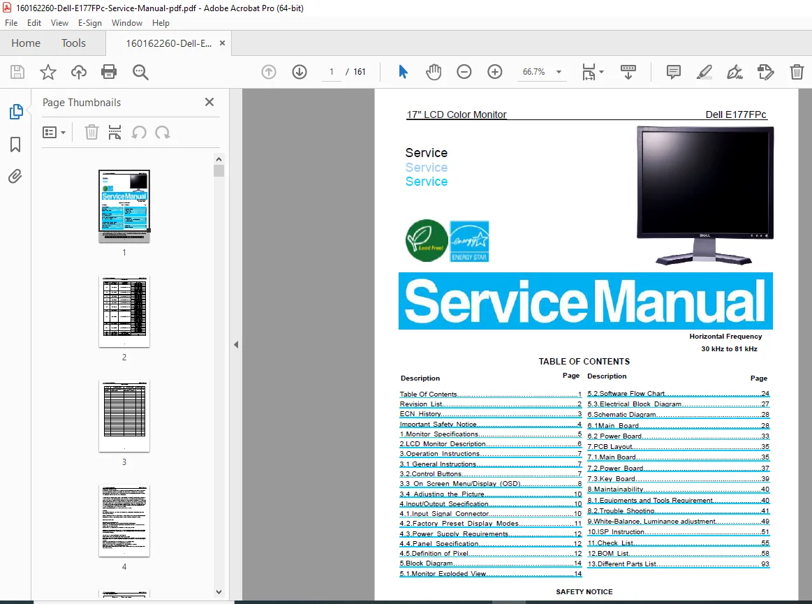Open the Sign document pen tool
This screenshot has height=604, width=812.
tap(735, 72)
